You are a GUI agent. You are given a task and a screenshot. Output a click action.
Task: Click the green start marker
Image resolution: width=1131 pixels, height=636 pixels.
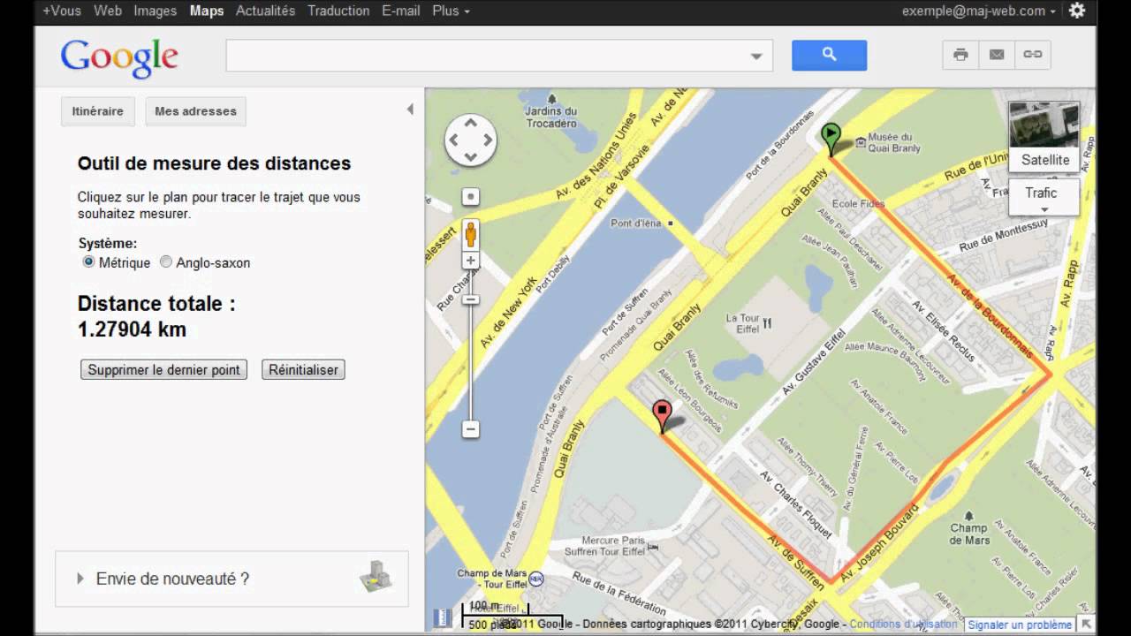coord(831,139)
